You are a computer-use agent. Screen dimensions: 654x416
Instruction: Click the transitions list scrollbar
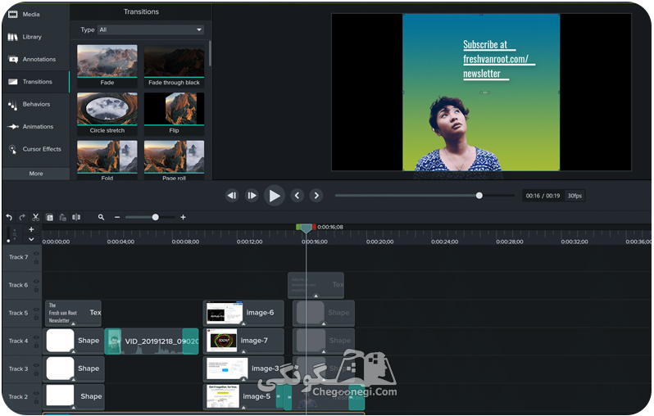point(210,53)
